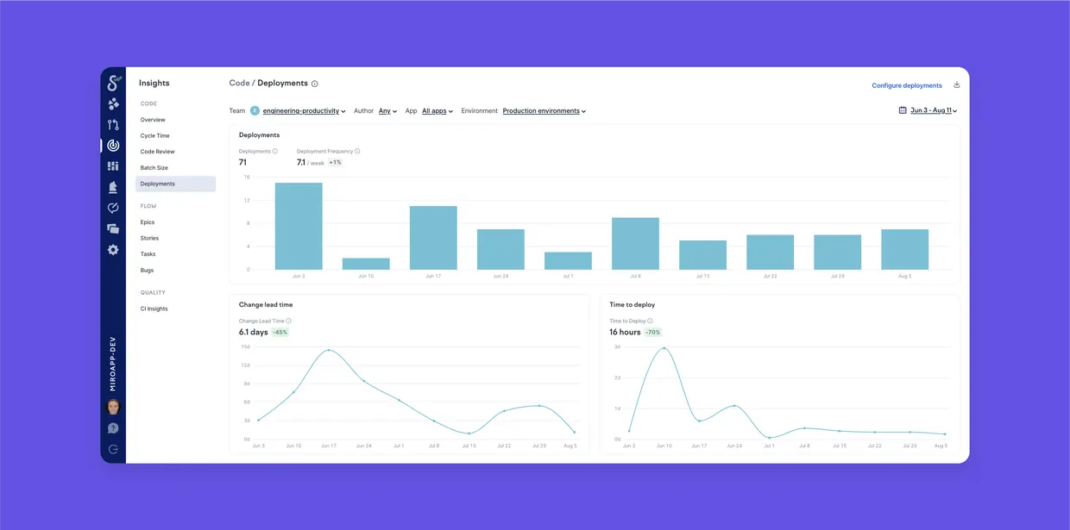Viewport: 1070px width, 530px height.
Task: Click the download icon beside Configure deployments
Action: (x=956, y=85)
